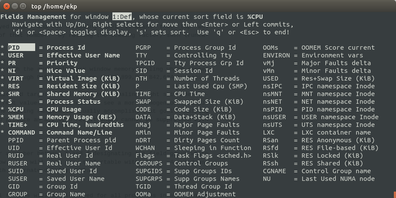Select the TIME cpu time field
Image resolution: width=396 pixels, height=198 pixels.
click(x=170, y=94)
